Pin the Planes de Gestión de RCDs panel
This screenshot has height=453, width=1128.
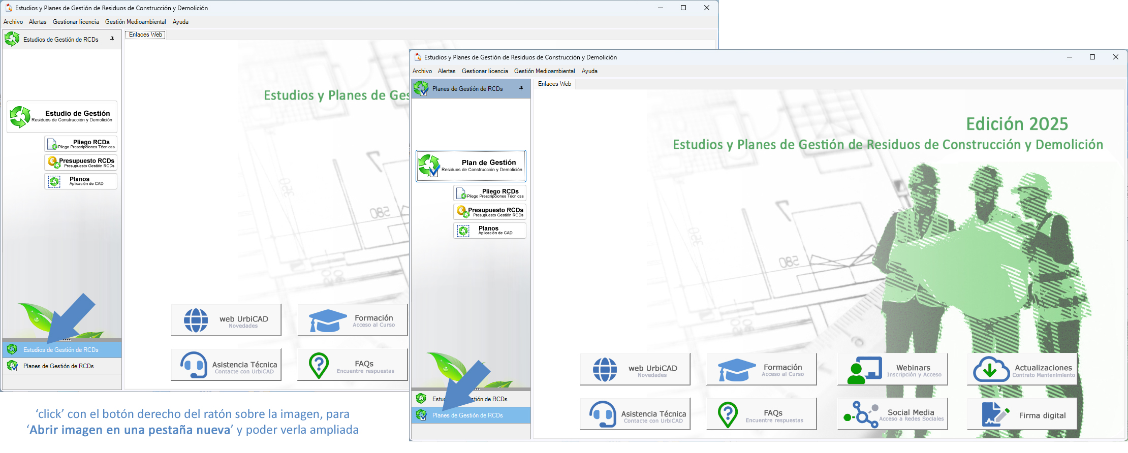(x=521, y=88)
